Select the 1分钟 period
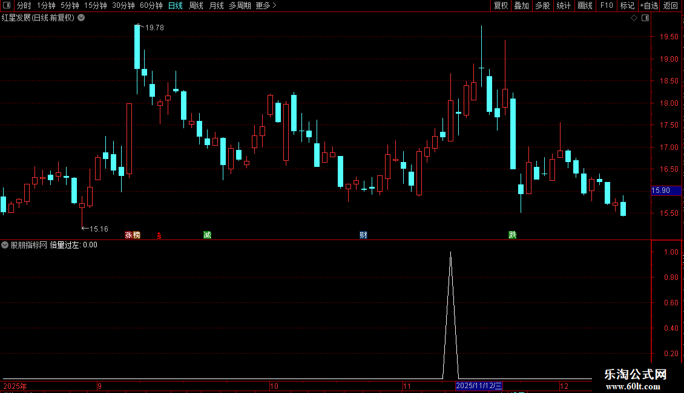Screen dimensions: 684x393 point(46,5)
